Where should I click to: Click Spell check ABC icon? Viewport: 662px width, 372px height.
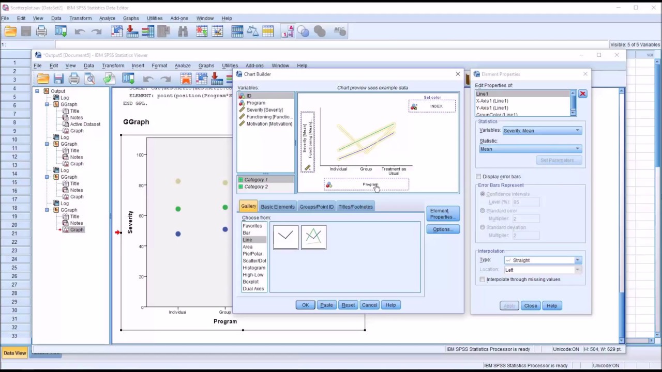coord(340,32)
